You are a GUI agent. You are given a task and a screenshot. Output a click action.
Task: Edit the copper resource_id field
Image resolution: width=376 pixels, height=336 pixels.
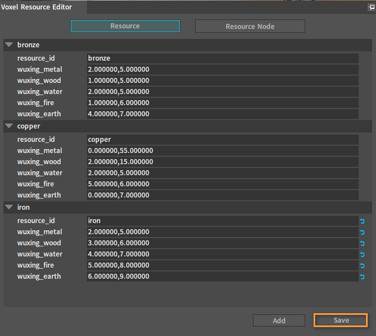tap(222, 140)
